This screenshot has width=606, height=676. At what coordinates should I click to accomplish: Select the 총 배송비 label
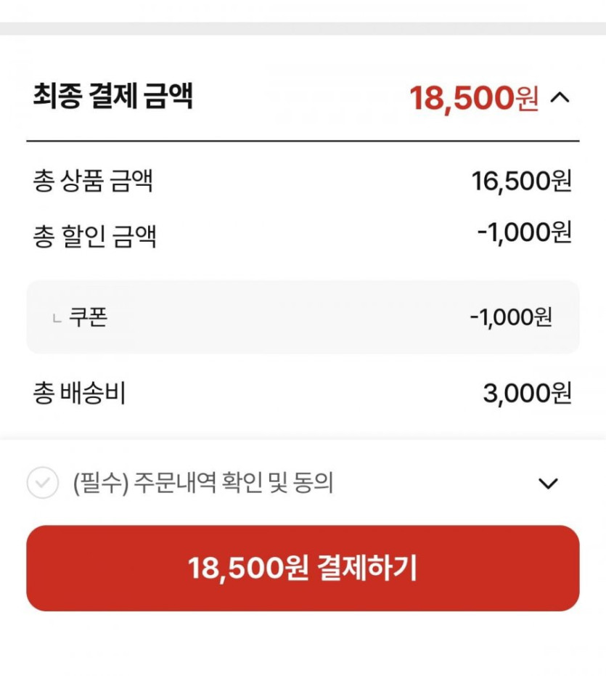click(x=79, y=393)
